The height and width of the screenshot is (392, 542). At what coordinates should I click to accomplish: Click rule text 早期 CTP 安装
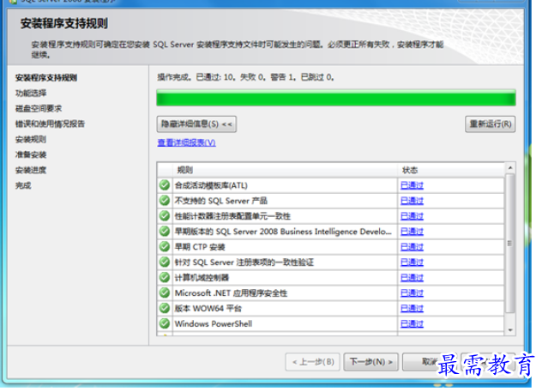click(200, 247)
